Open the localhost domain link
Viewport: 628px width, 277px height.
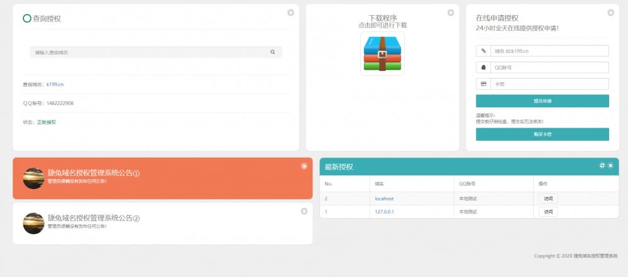tap(384, 198)
